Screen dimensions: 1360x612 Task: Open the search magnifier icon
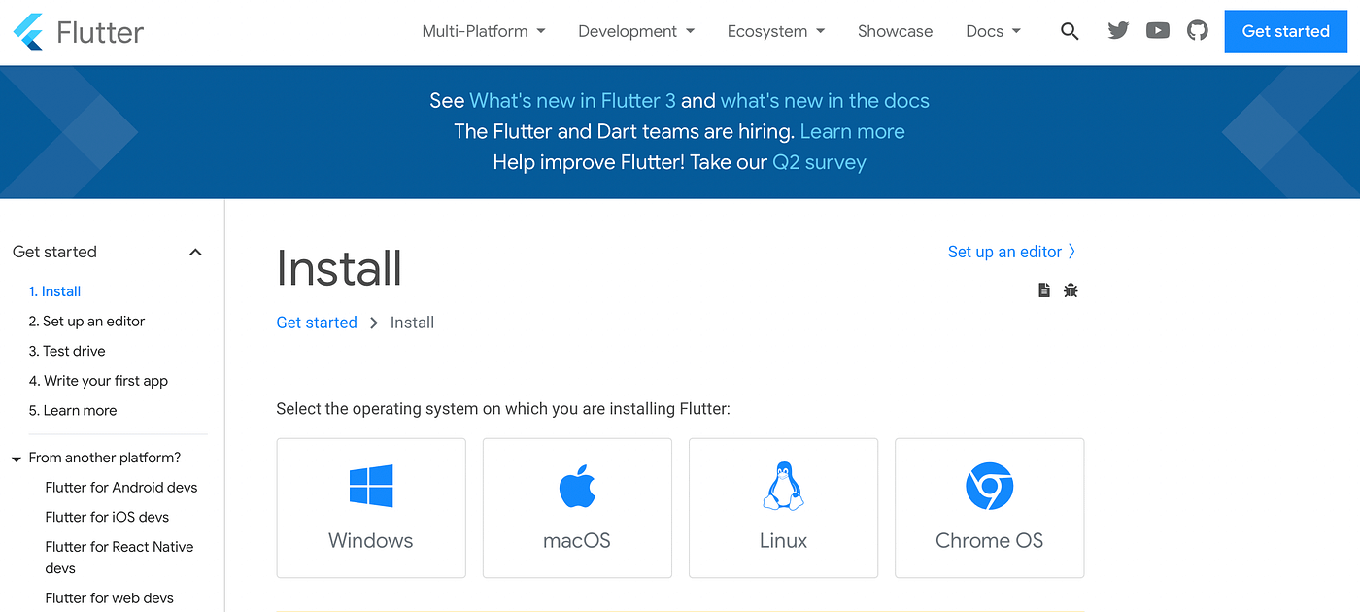point(1070,31)
